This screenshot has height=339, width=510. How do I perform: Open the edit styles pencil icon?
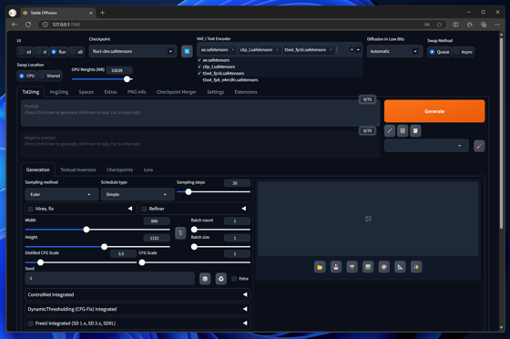479,146
